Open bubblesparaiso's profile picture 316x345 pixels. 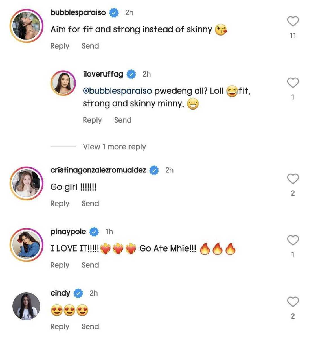[x=27, y=26]
